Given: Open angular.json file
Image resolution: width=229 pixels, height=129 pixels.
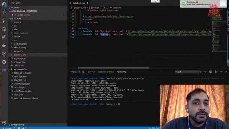Looking at the screenshot, I should 19,58.
